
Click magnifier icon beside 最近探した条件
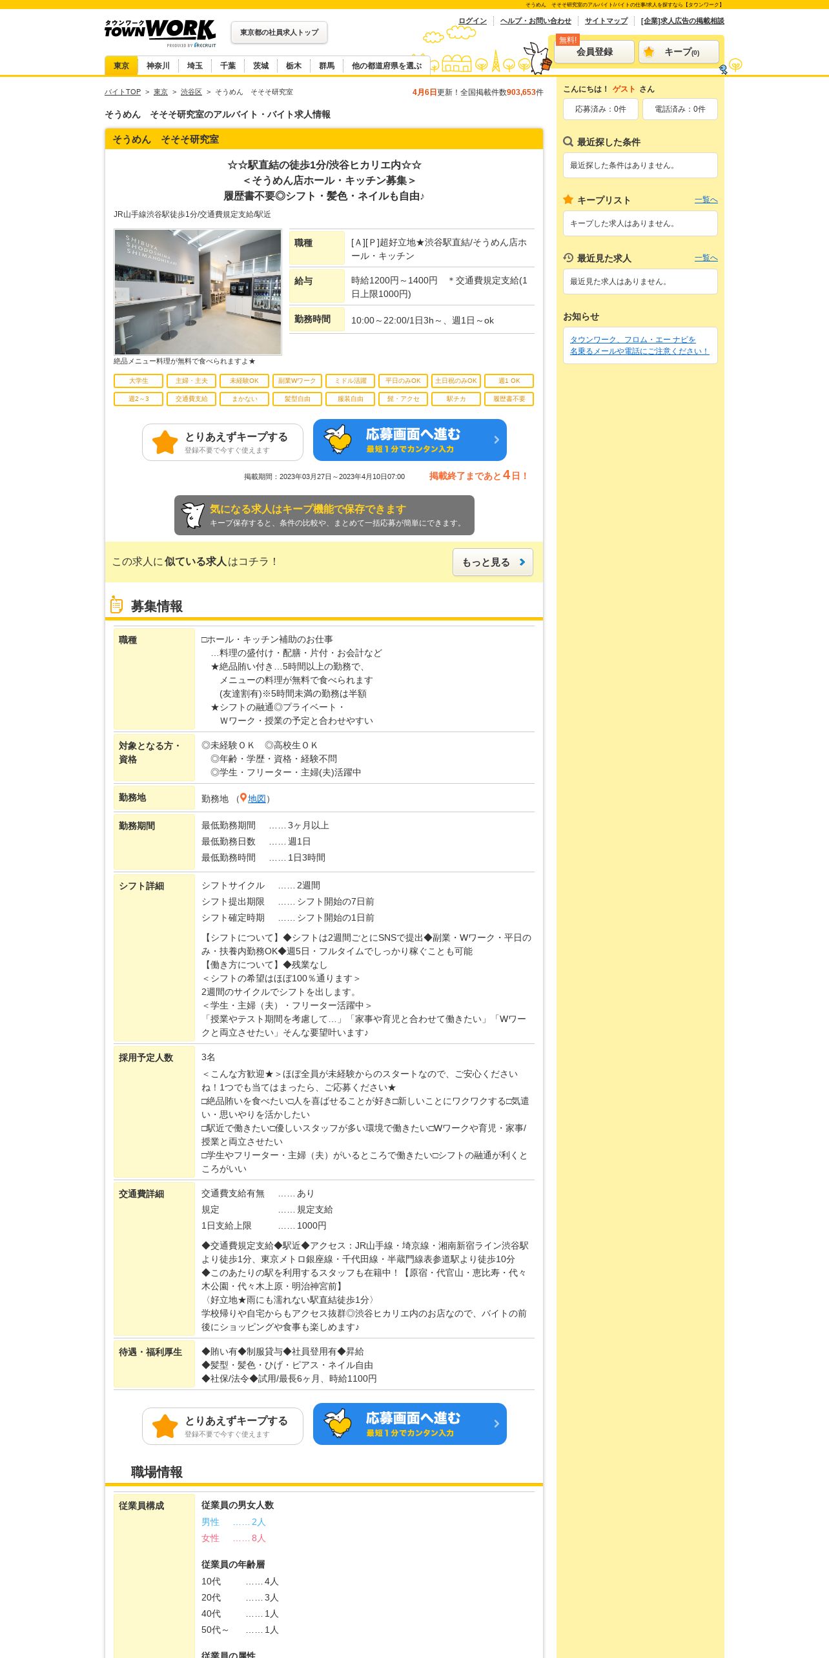click(568, 141)
